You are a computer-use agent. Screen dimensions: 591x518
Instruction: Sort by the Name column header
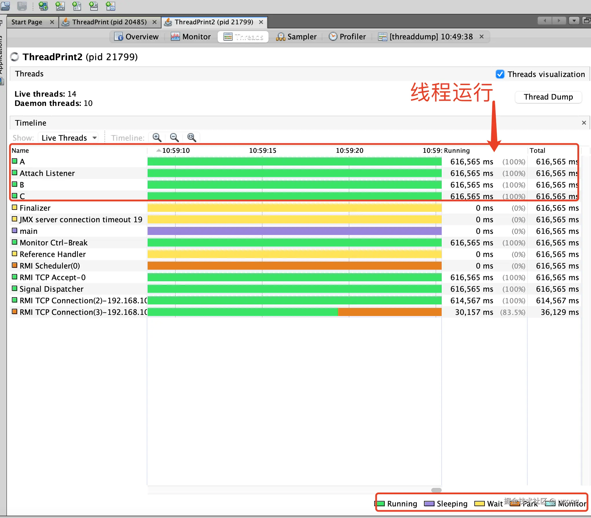20,150
